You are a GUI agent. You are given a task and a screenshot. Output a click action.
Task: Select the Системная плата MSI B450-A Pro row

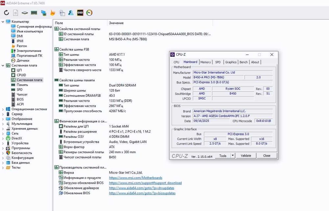[133, 39]
